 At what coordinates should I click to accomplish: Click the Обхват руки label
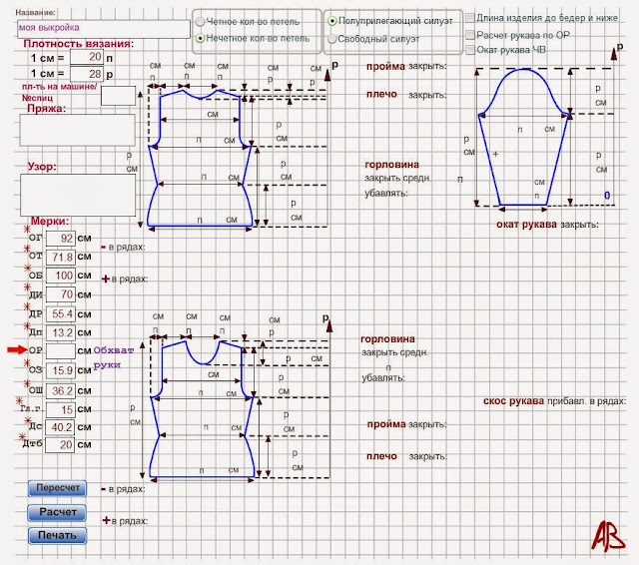pos(113,357)
